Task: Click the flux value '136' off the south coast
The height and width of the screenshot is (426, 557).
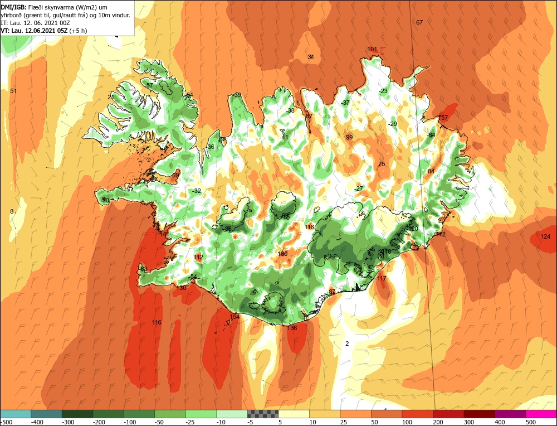Action: 292,328
